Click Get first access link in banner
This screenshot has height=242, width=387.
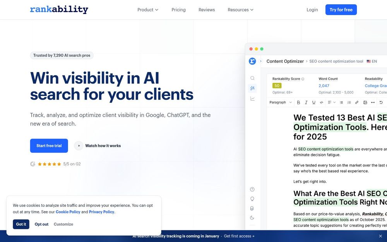pyautogui.click(x=239, y=236)
